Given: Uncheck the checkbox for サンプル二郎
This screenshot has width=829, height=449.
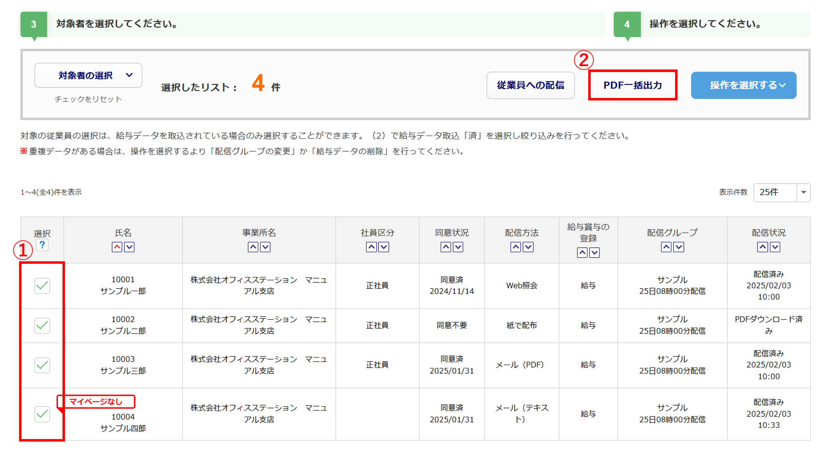Looking at the screenshot, I should point(42,325).
